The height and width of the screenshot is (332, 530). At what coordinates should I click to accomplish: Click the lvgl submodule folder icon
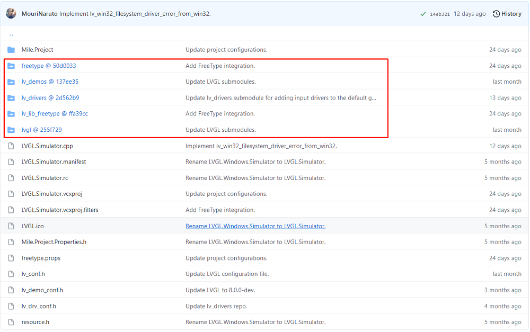(11, 130)
